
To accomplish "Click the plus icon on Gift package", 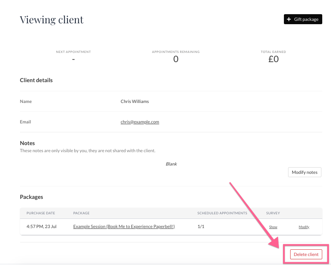I will [x=289, y=19].
